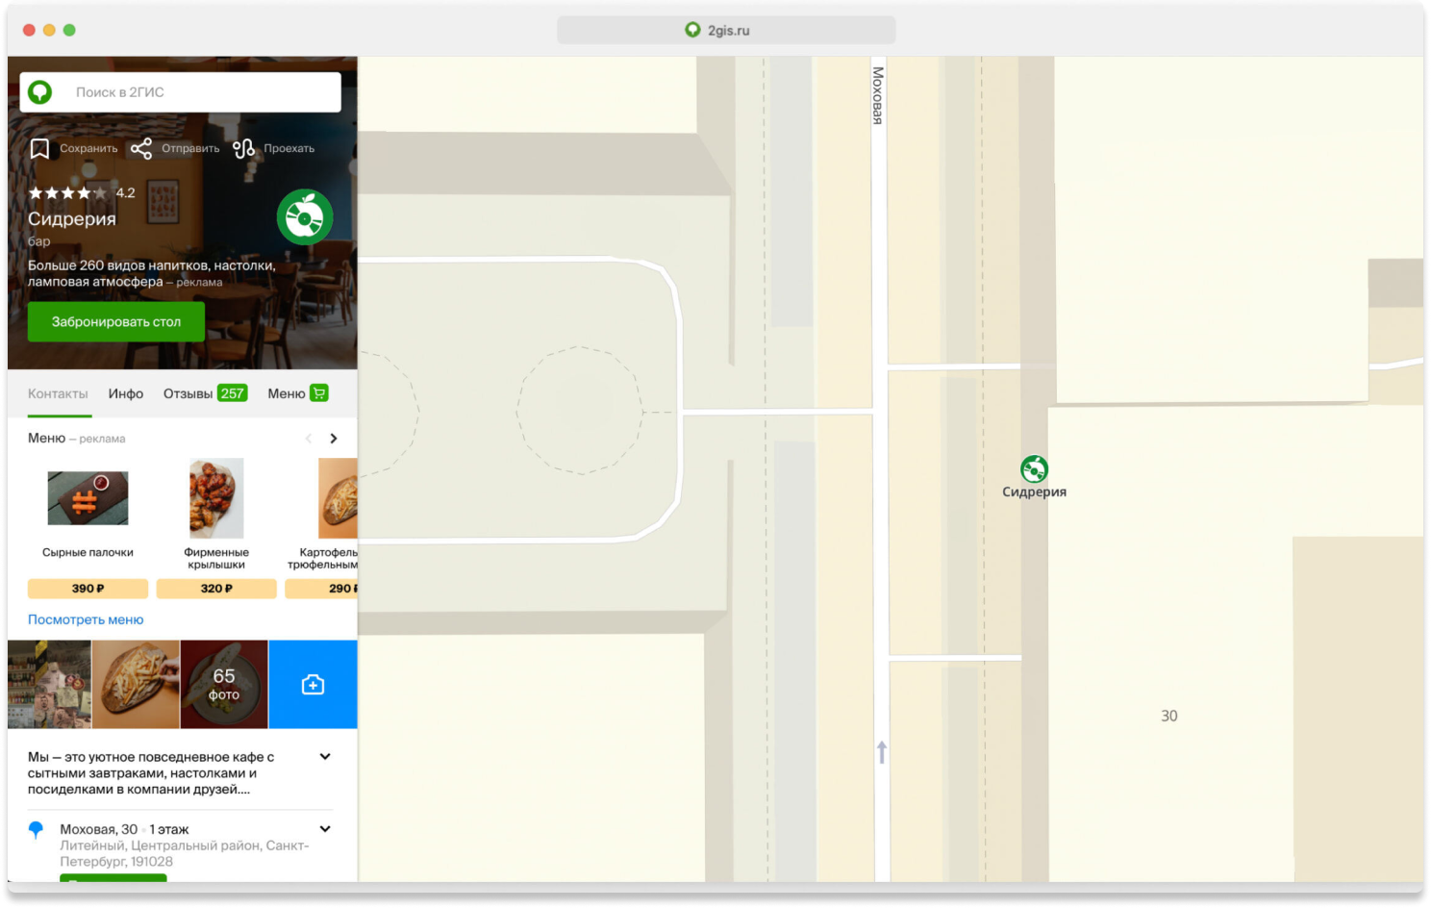Click the blue location pin icon

pyautogui.click(x=36, y=830)
